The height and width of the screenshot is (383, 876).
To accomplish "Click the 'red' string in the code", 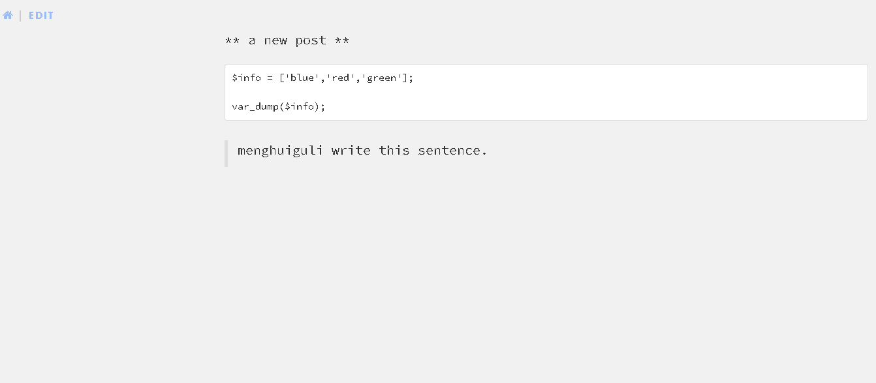I will (341, 78).
